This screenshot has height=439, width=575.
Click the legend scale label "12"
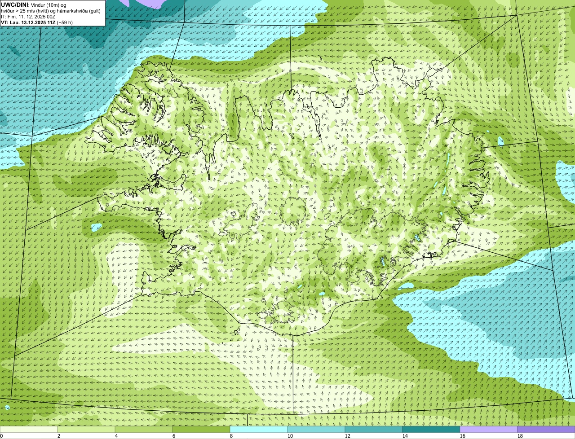point(348,436)
